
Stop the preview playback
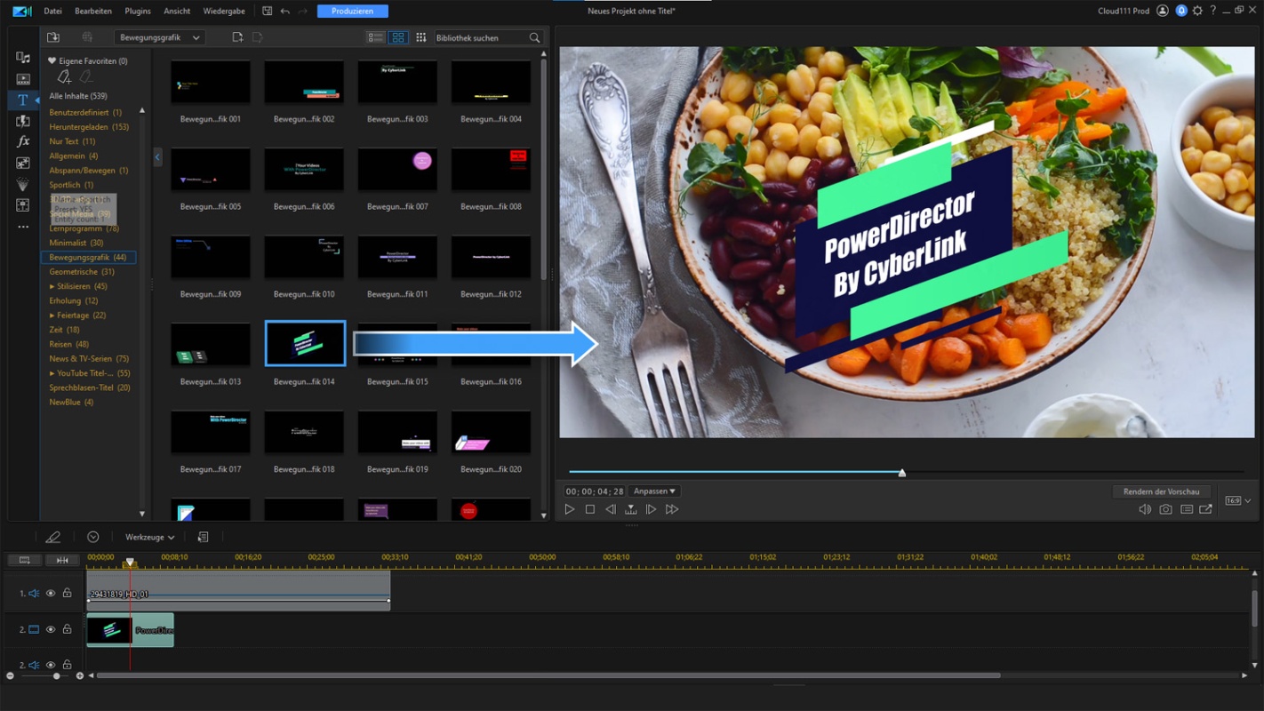tap(590, 509)
